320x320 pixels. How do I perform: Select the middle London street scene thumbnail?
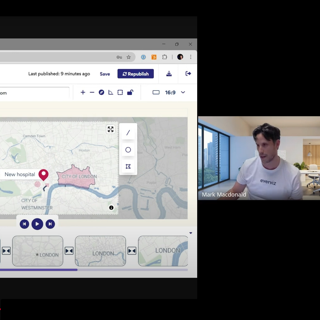point(100,251)
